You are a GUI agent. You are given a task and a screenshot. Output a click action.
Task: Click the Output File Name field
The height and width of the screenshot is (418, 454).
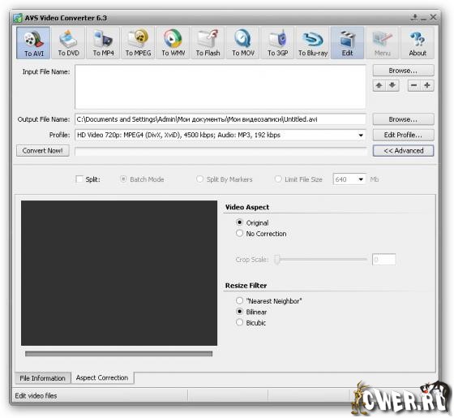coord(221,119)
